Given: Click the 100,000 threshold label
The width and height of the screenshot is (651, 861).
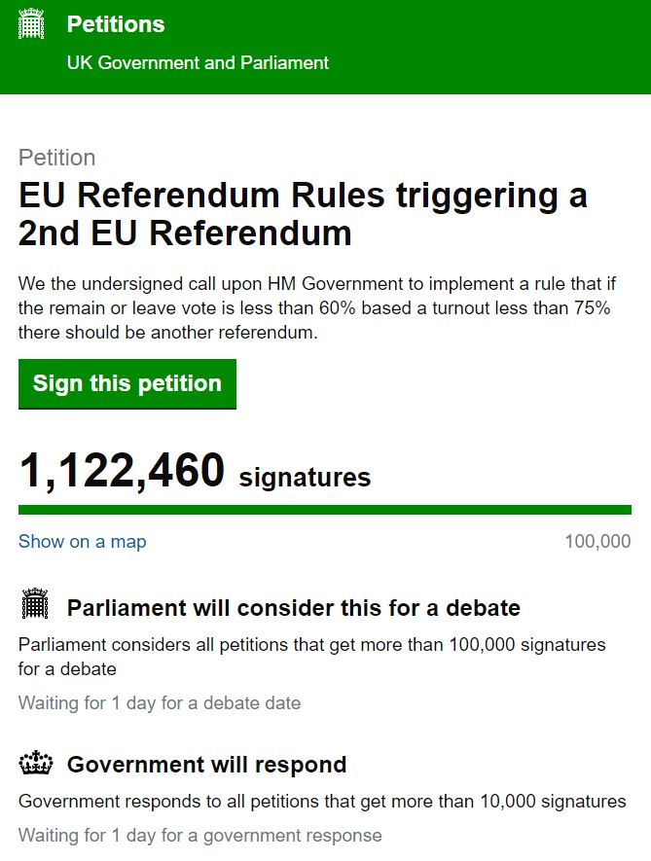Looking at the screenshot, I should (597, 542).
